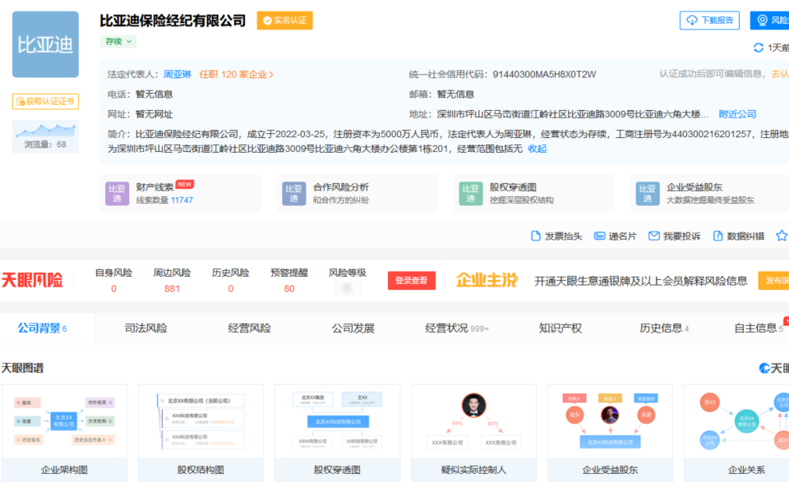
Task: Click the 下载报告 button
Action: coord(709,20)
